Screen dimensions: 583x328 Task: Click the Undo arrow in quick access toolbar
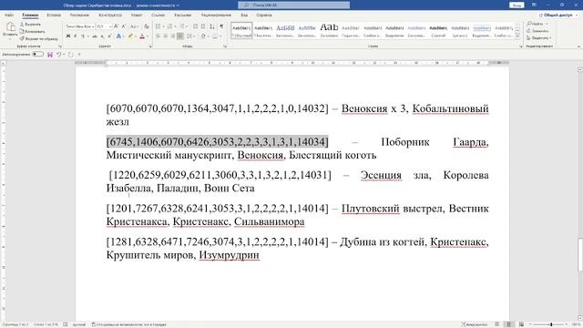(58, 55)
